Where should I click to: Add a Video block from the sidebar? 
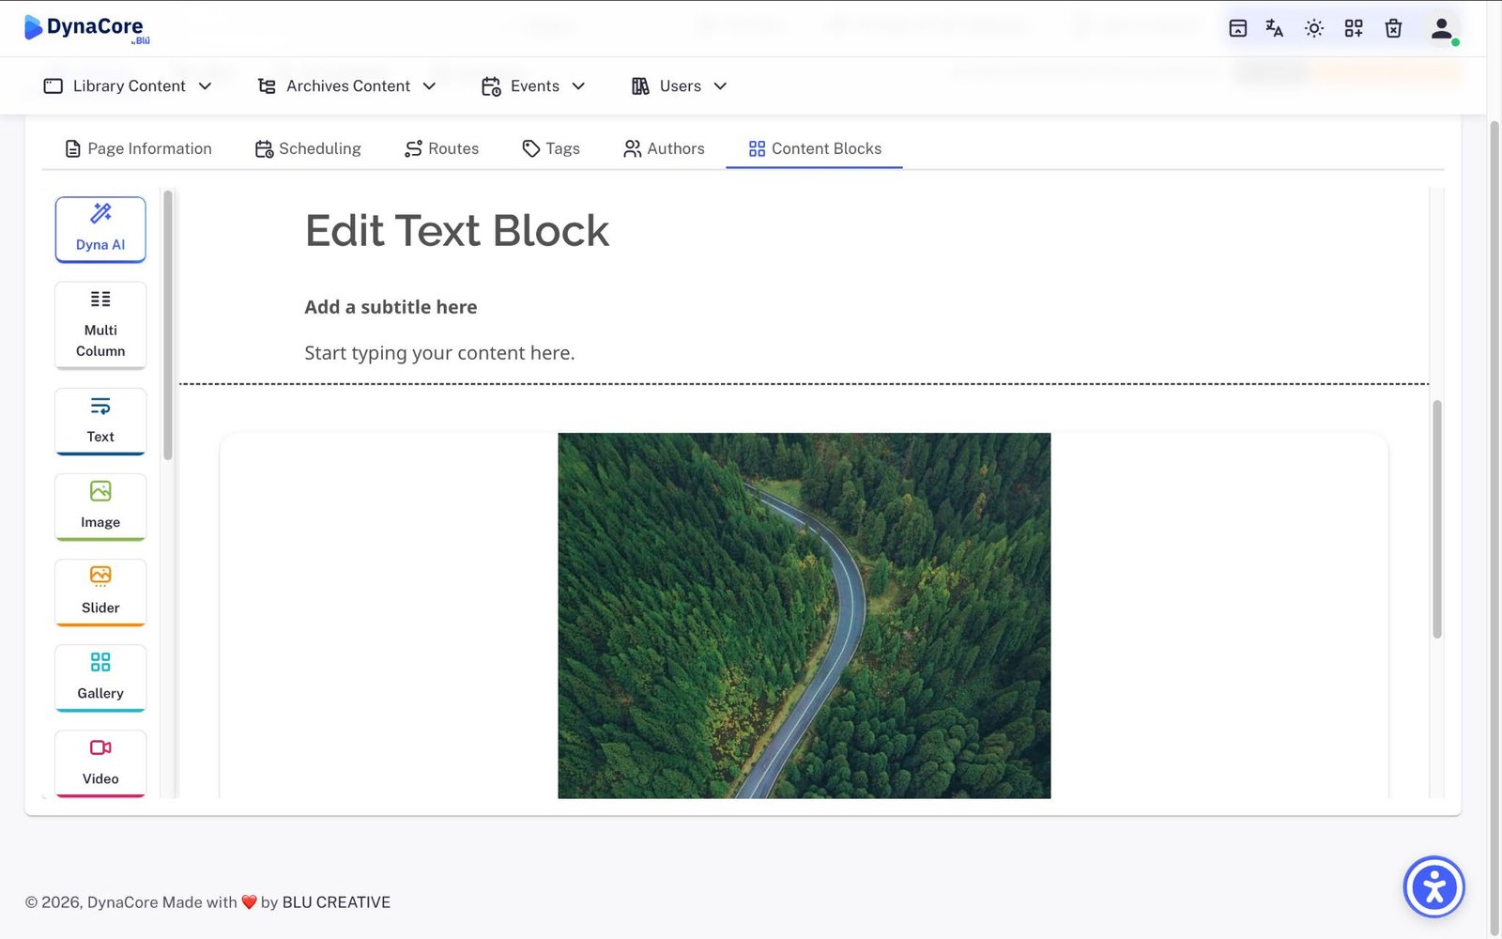pos(100,763)
